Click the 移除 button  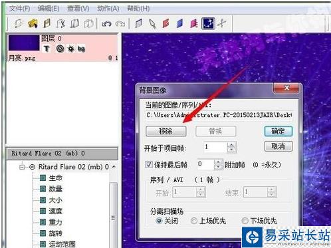click(x=165, y=131)
